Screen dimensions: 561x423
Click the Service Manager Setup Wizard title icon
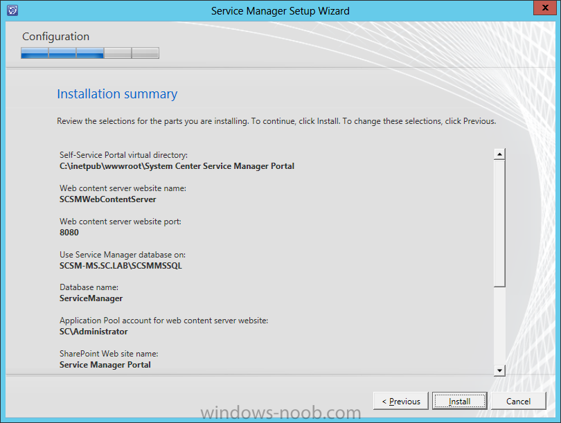(12, 10)
